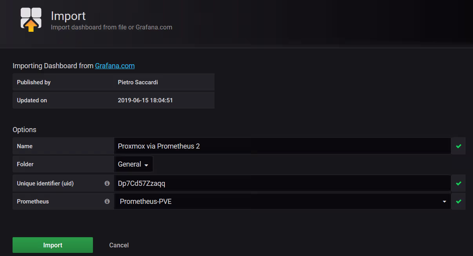The image size is (473, 256).
Task: Click the caret arrow of Prometheus selector
Action: (444, 202)
